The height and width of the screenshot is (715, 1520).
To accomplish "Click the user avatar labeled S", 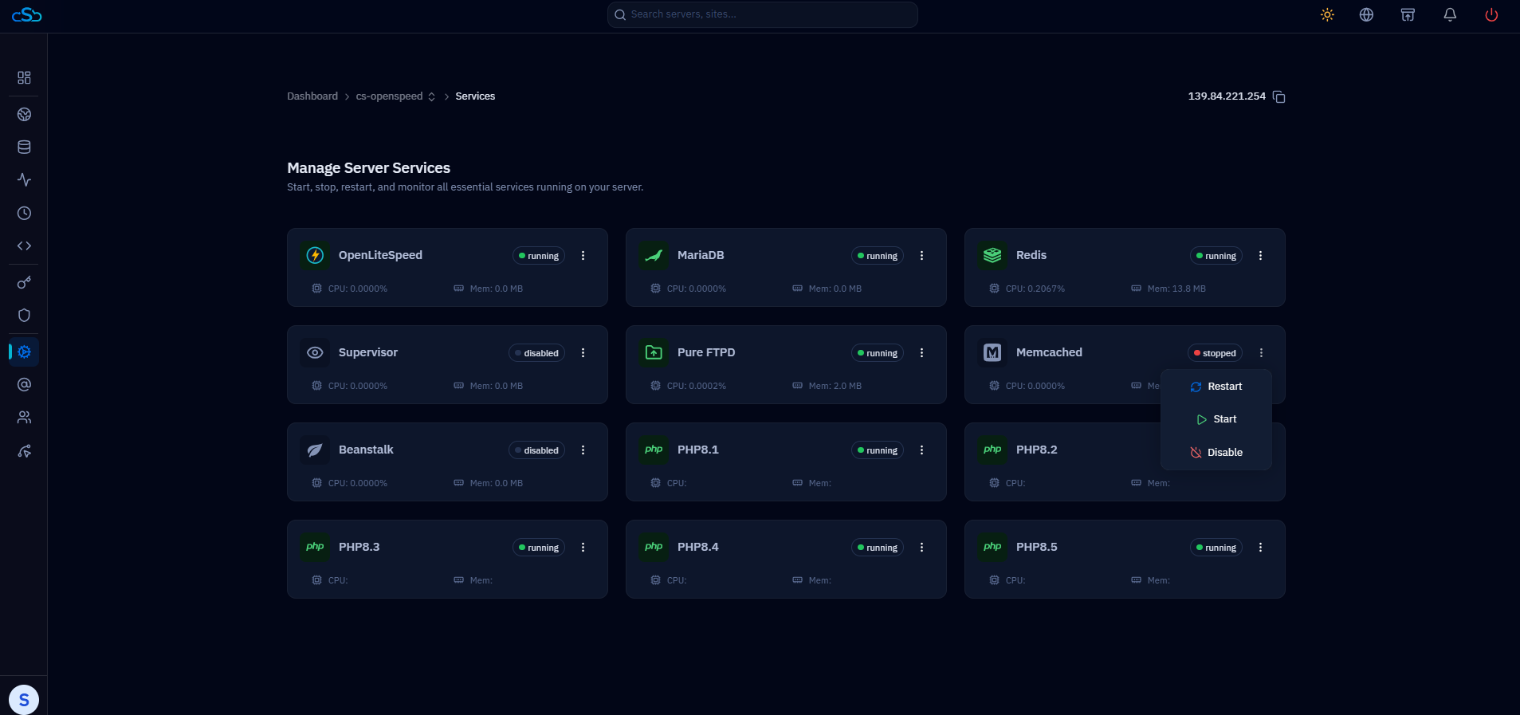I will point(24,700).
